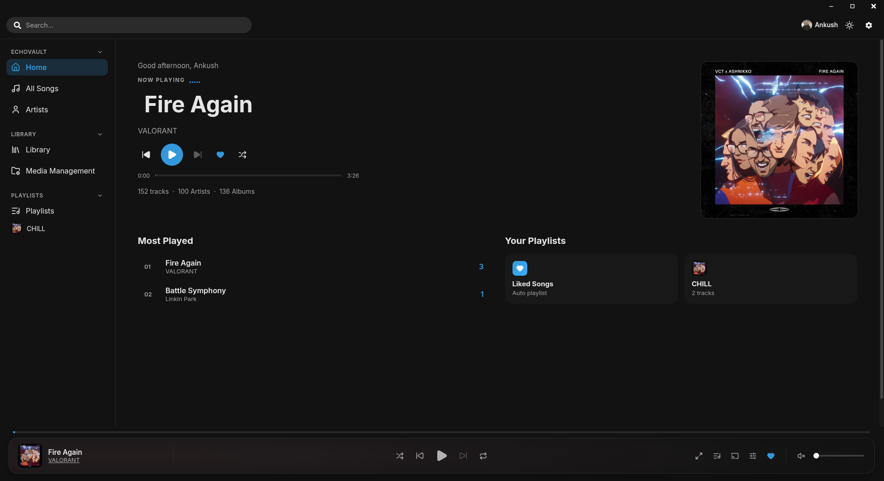The image size is (884, 481).
Task: Toggle like heart in bottom bar
Action: 771,456
